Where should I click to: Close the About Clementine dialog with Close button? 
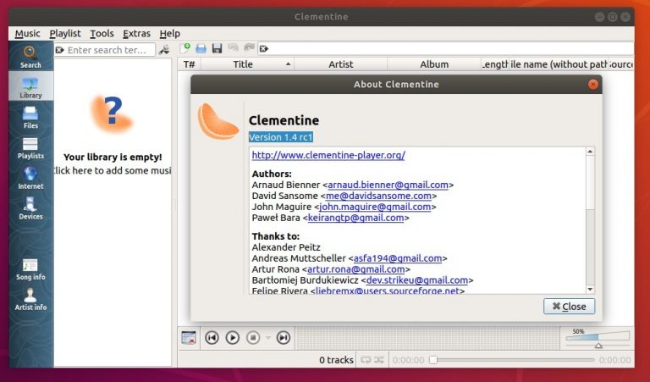[569, 307]
